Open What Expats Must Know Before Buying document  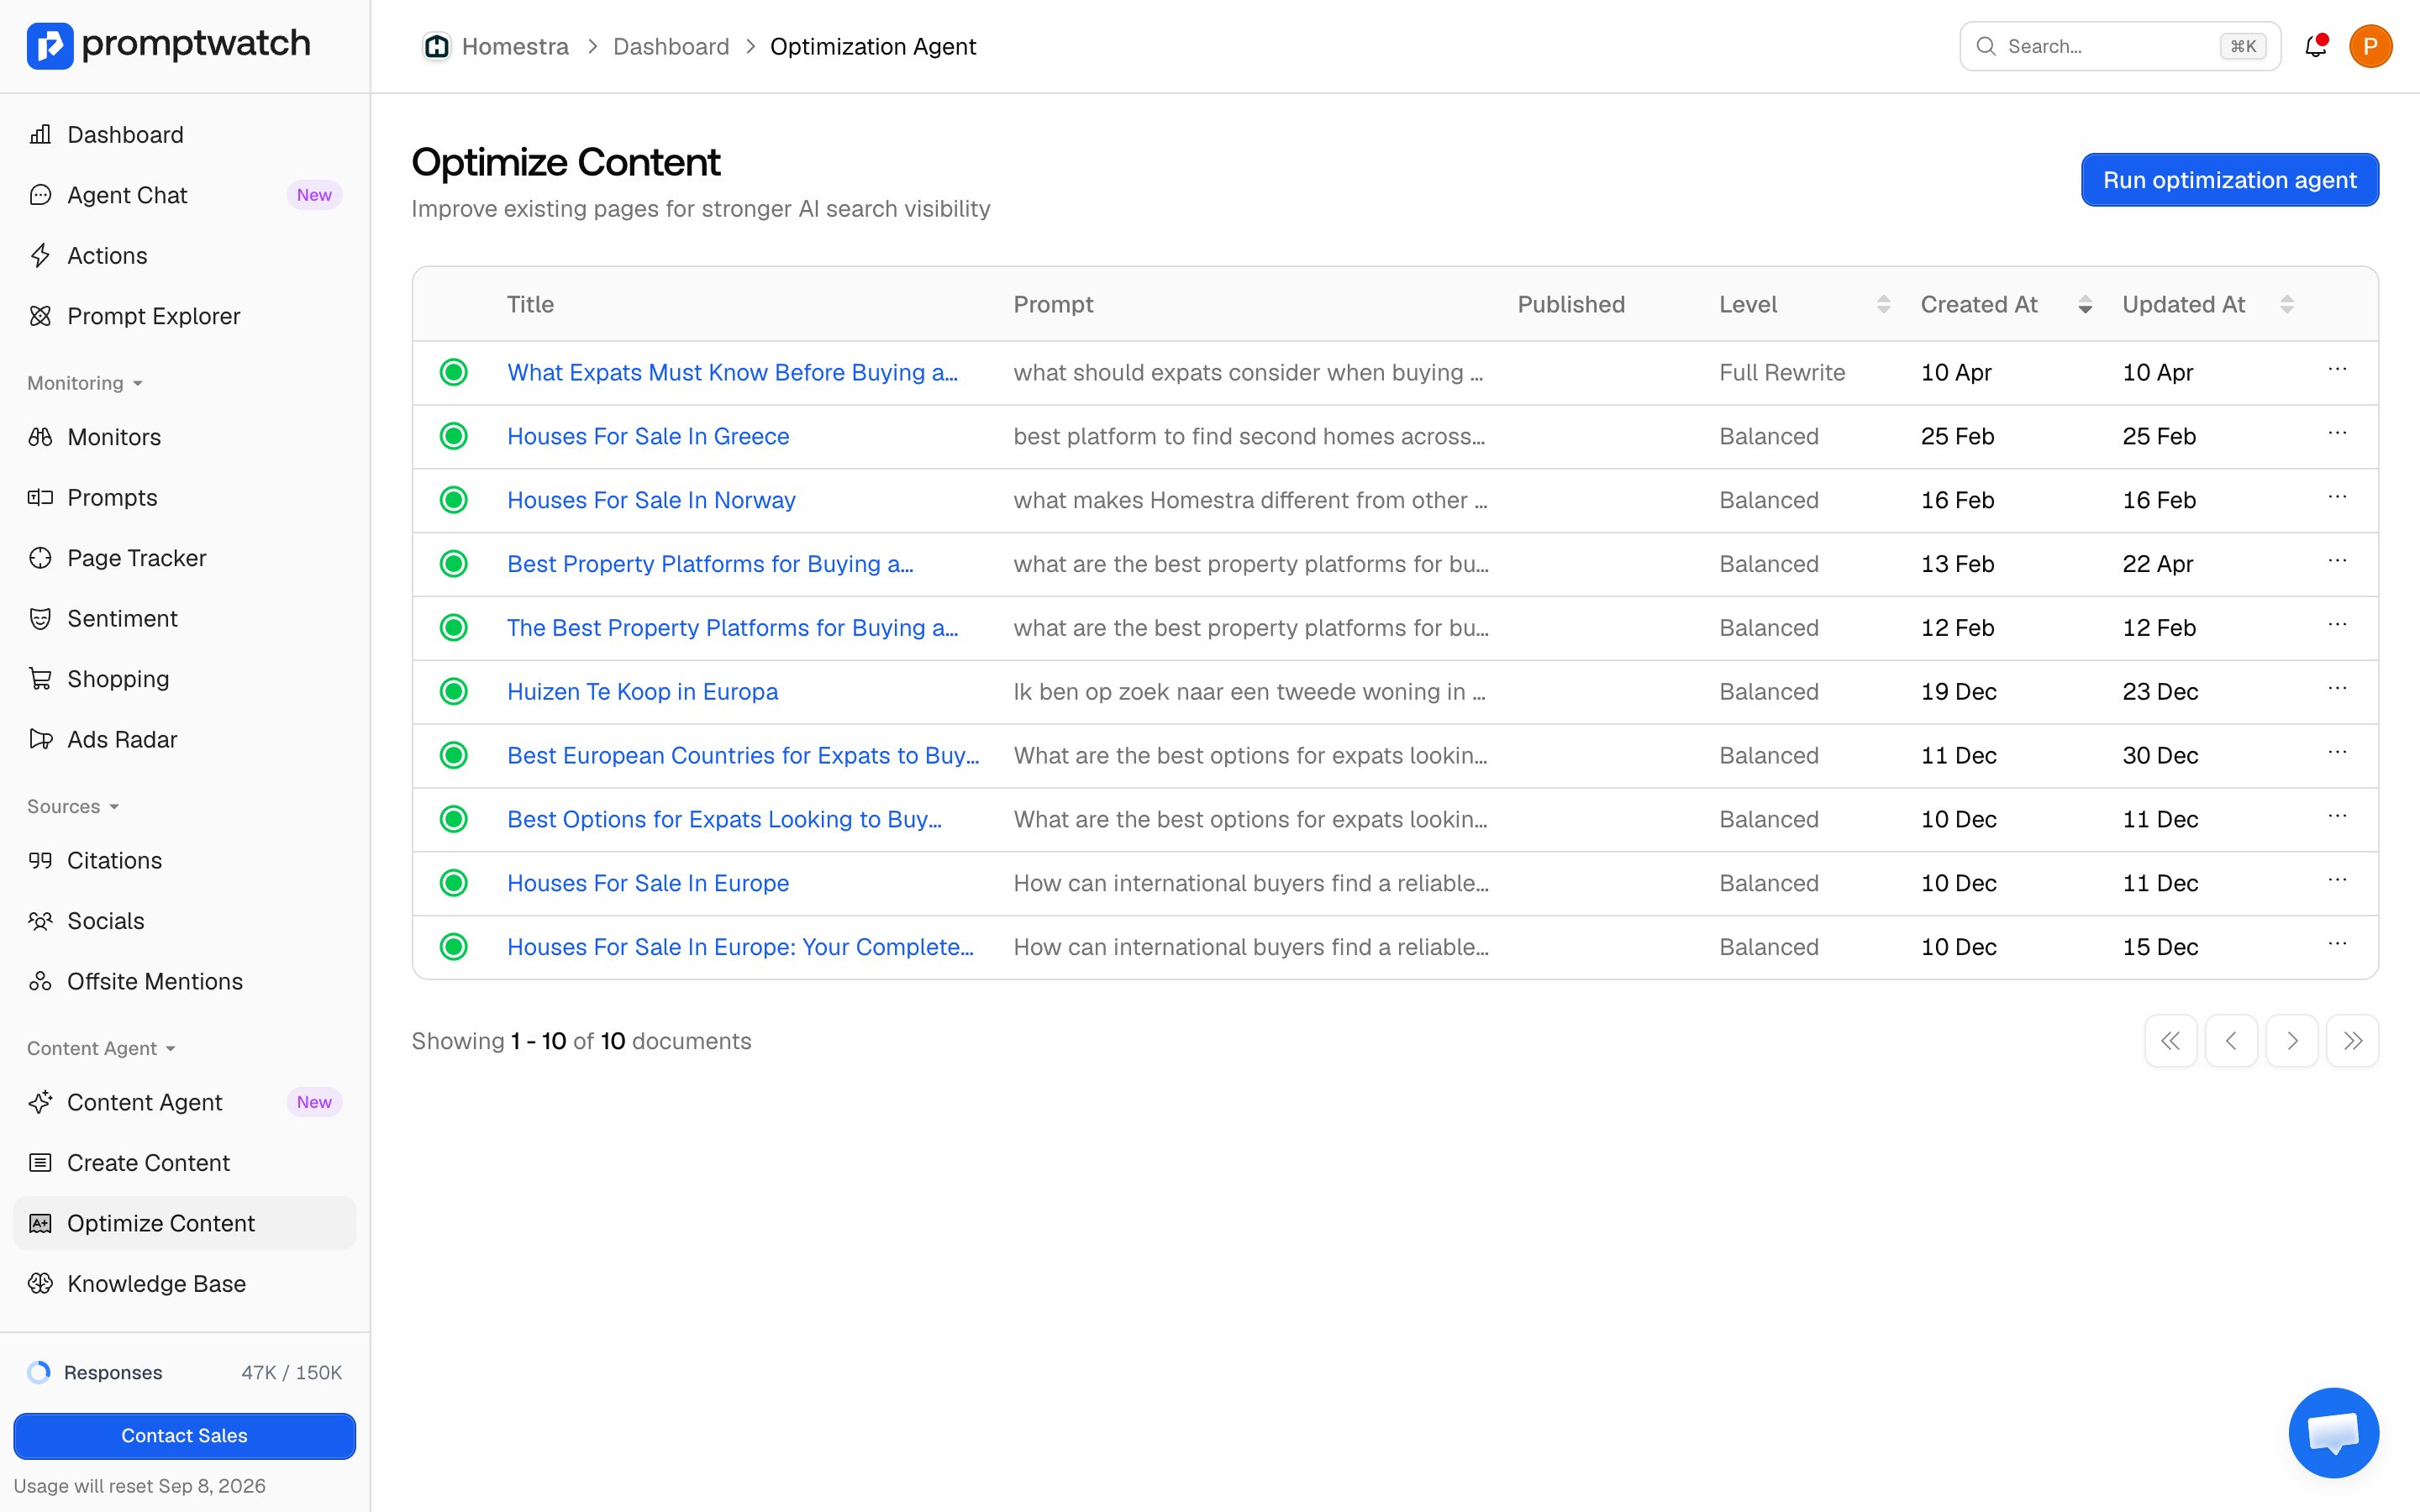click(732, 372)
